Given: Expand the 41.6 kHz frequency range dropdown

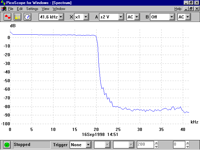Looking at the screenshot, I should (x=61, y=17).
